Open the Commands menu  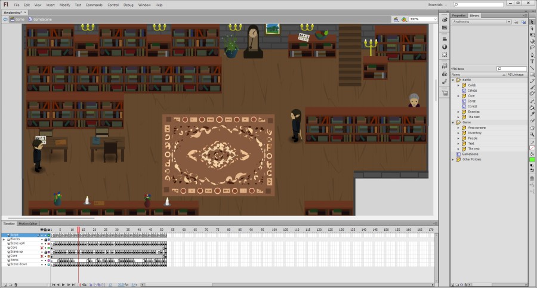click(94, 5)
